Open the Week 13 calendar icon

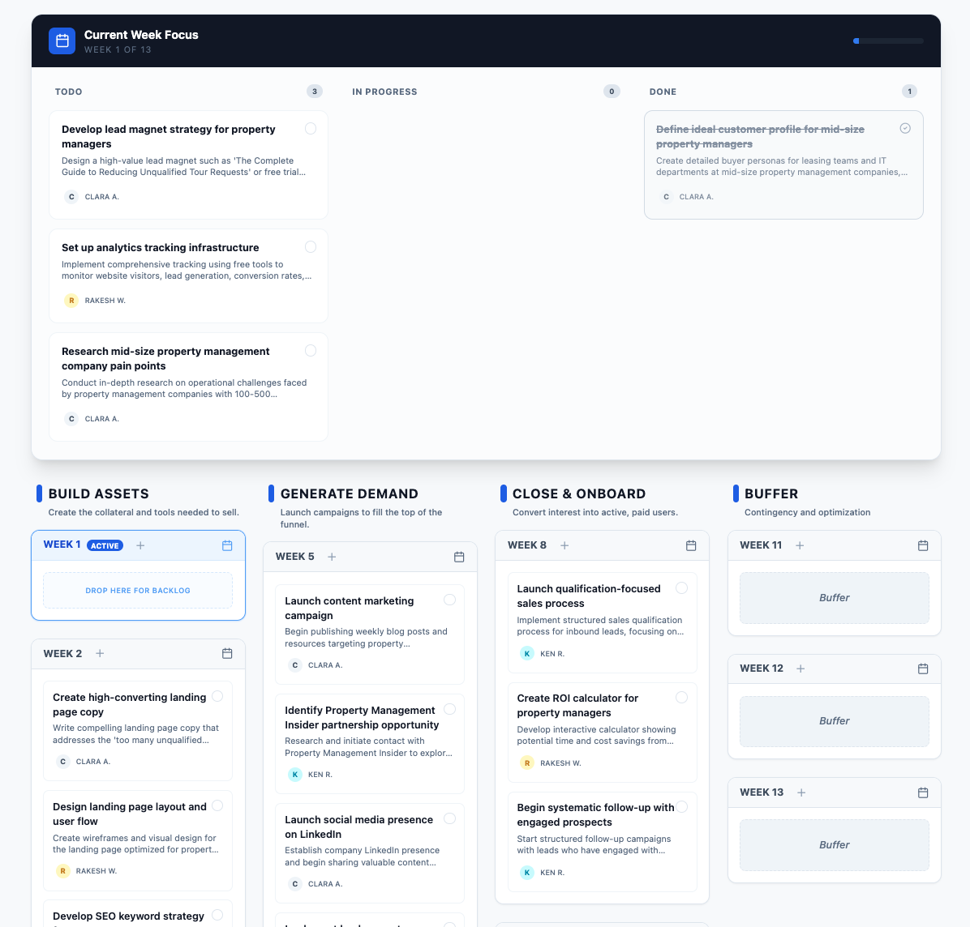tap(923, 792)
